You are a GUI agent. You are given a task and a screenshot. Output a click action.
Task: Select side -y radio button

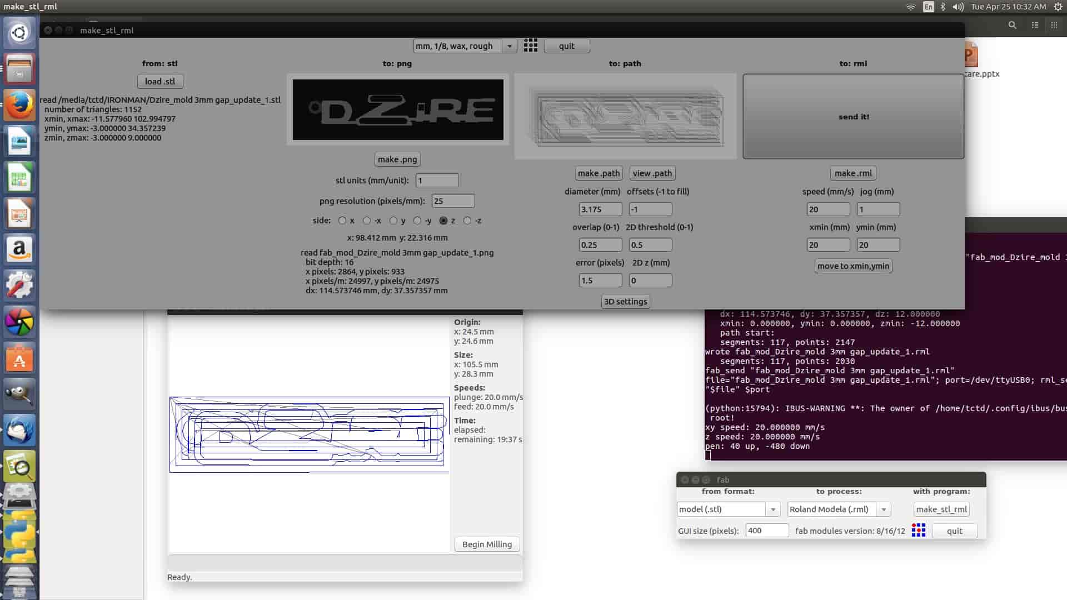tap(417, 221)
